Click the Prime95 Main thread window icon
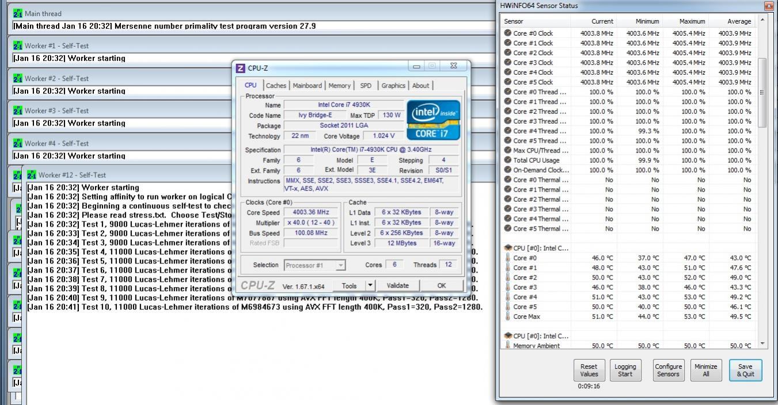The height and width of the screenshot is (405, 778). pyautogui.click(x=18, y=13)
